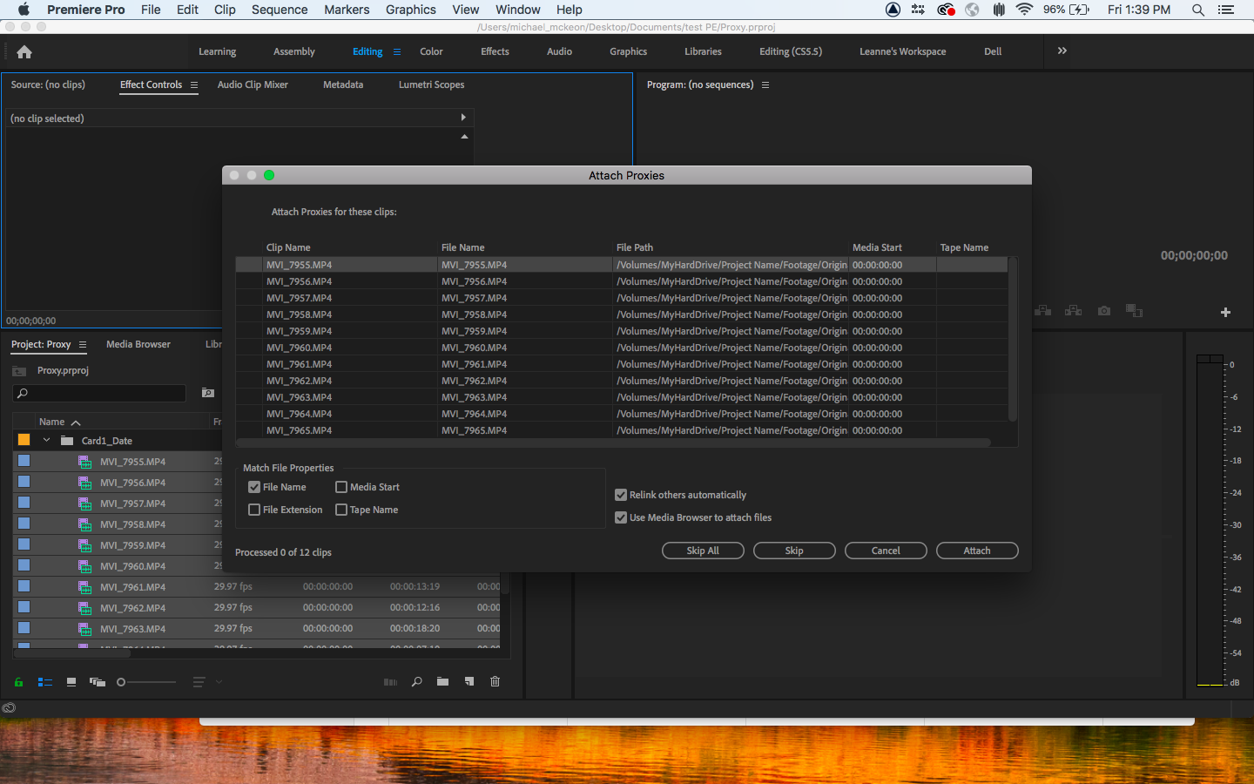
Task: Click the Wi-Fi icon in the menu bar
Action: [x=1024, y=10]
